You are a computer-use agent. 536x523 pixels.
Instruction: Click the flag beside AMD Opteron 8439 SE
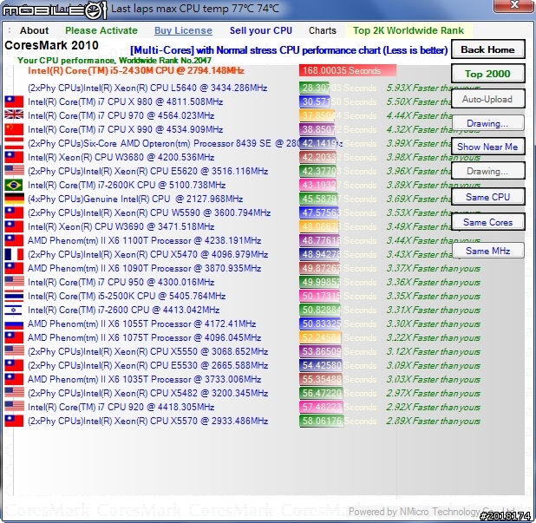coord(14,143)
